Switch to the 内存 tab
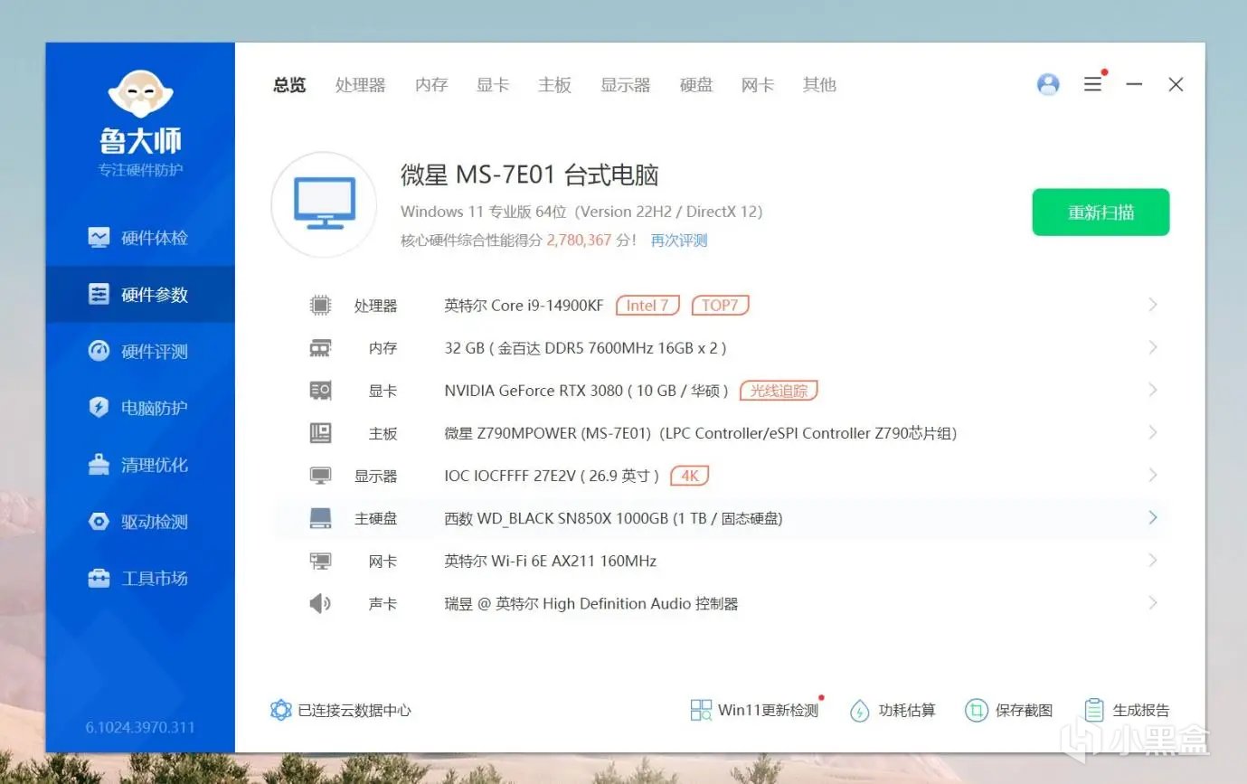This screenshot has height=784, width=1247. (x=431, y=85)
